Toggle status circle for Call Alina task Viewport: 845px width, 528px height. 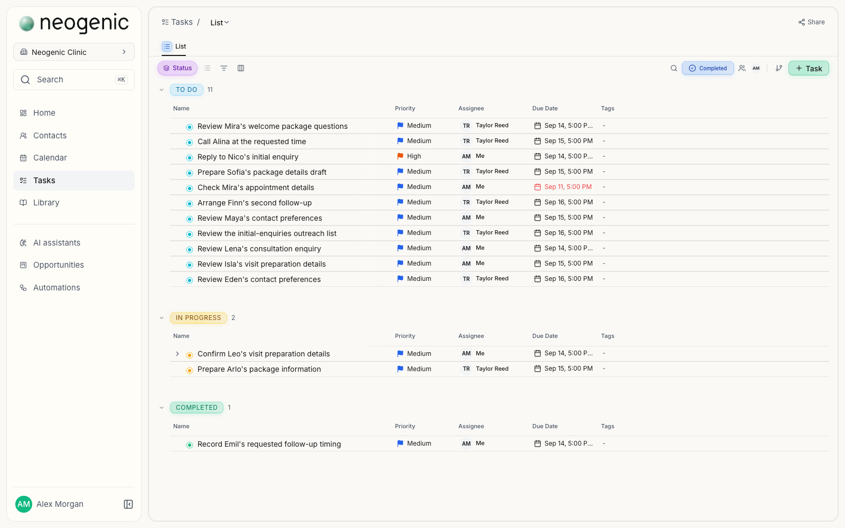click(x=190, y=142)
